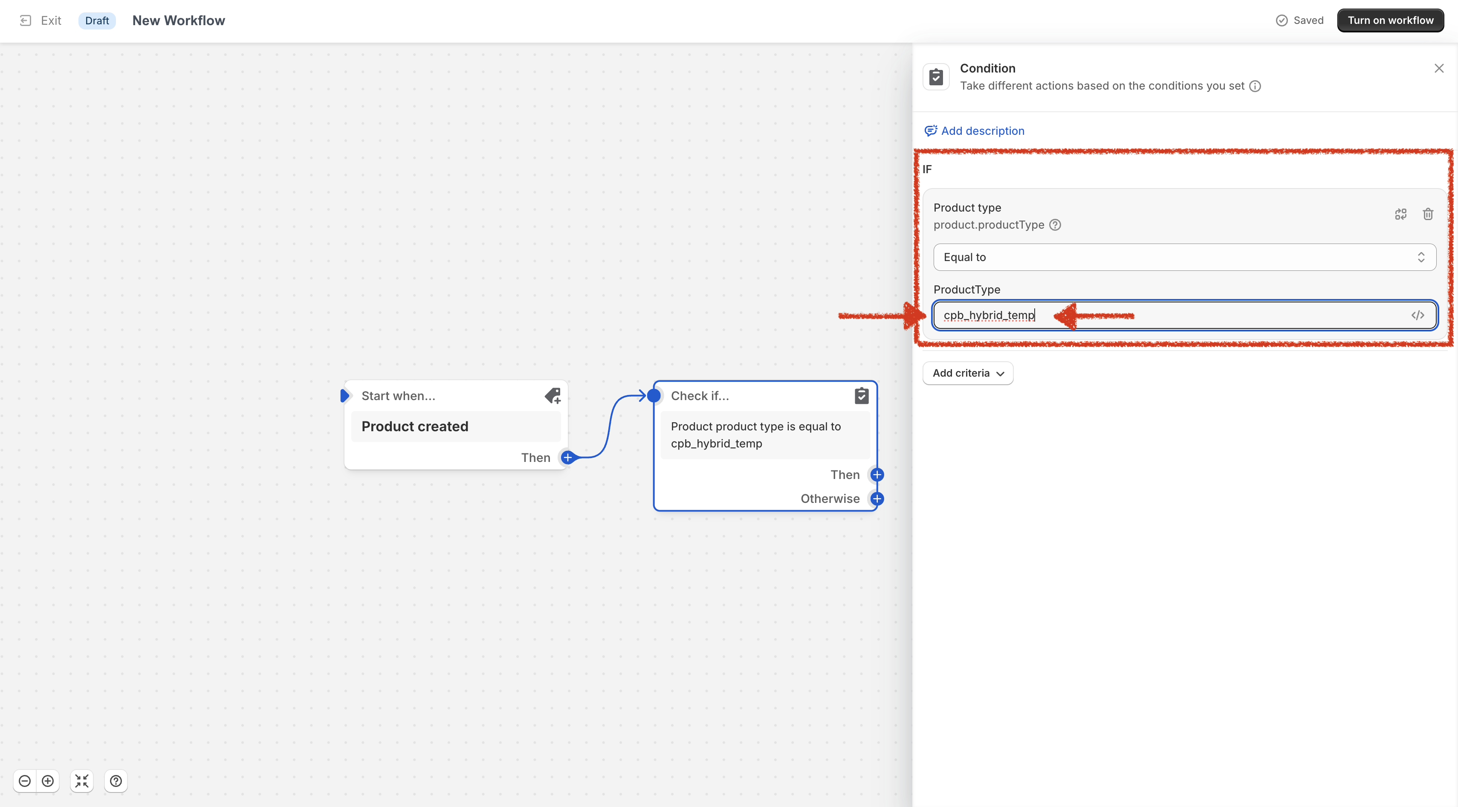
Task: Delete the Product type criterion via trash icon
Action: (1428, 214)
